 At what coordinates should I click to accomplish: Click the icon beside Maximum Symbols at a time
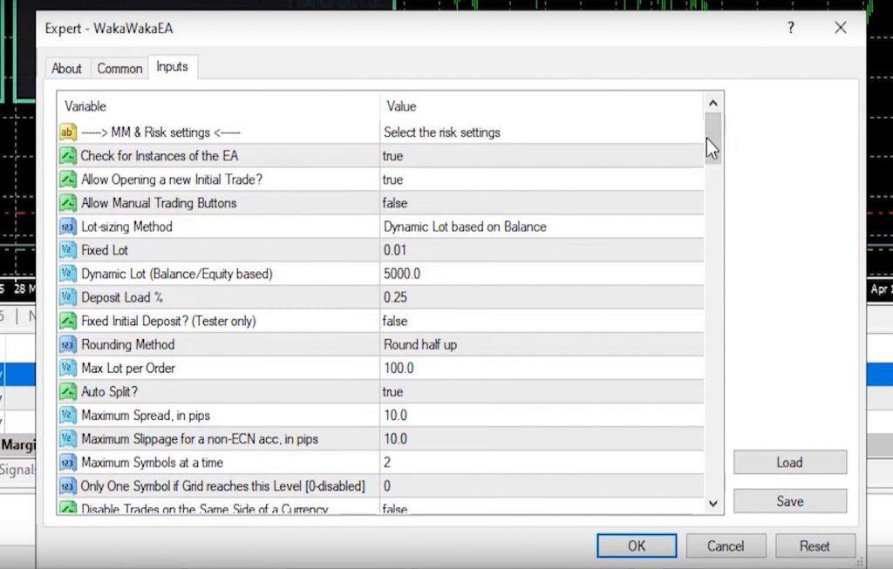tap(68, 462)
